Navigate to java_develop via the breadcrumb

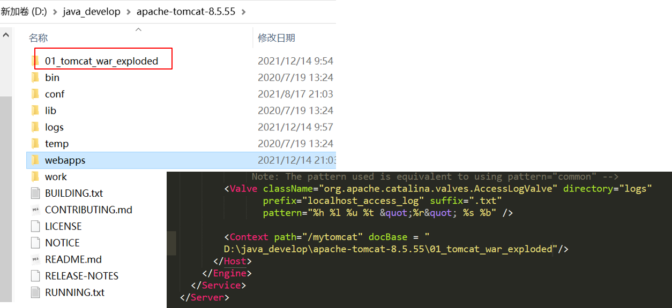click(x=91, y=10)
